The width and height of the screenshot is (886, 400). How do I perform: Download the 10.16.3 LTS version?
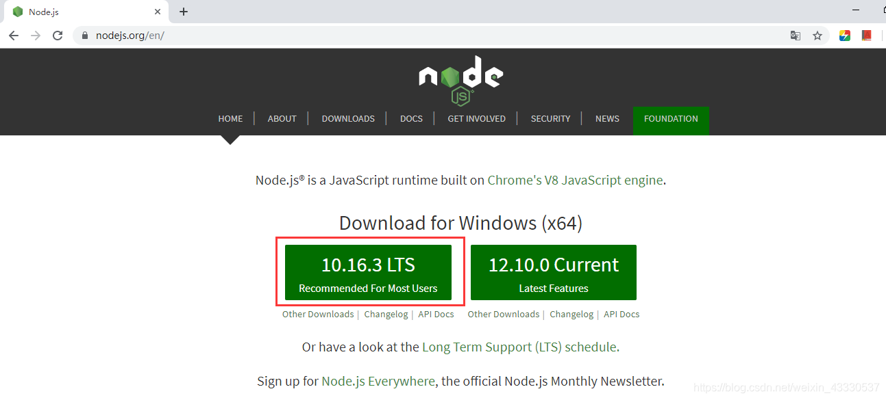368,272
